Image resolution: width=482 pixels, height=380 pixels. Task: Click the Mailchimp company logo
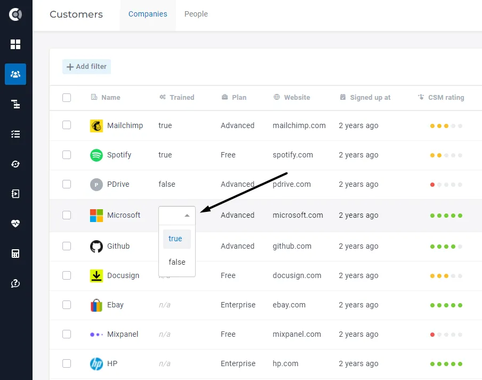[x=96, y=126]
